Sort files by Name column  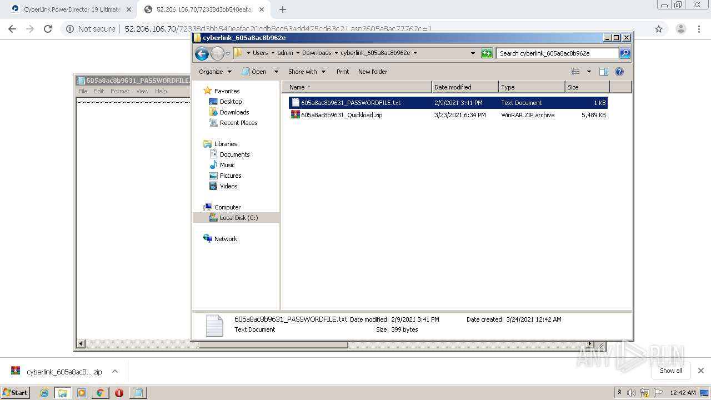(x=357, y=87)
